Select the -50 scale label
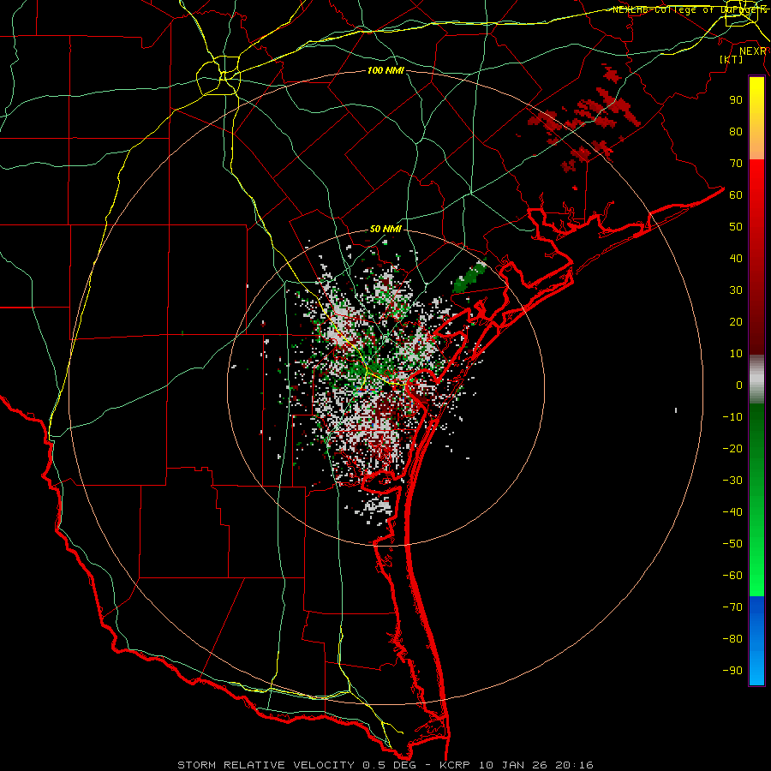Viewport: 771px width, 771px height. 732,544
